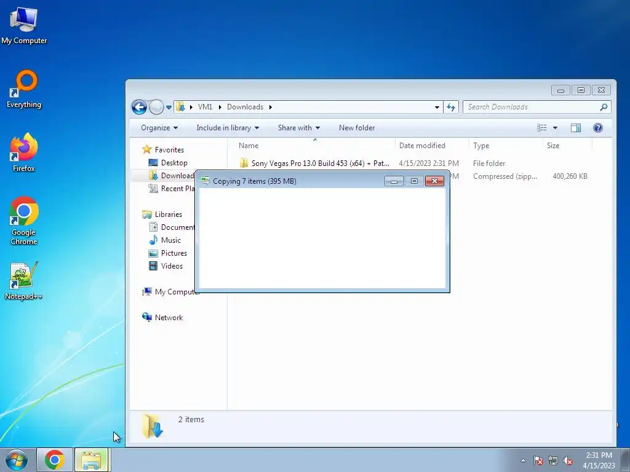Screen dimensions: 630x472
Task: Select the 400,260 KB size cell
Action: point(570,176)
